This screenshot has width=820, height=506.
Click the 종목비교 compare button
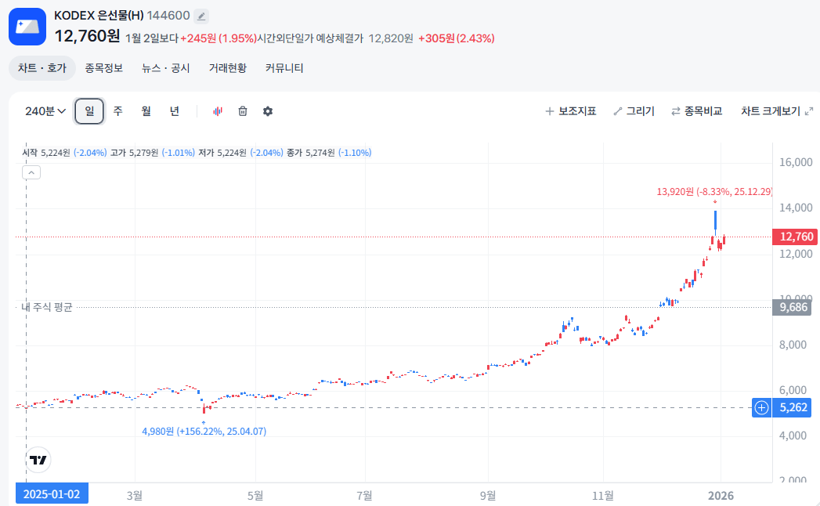tap(696, 111)
